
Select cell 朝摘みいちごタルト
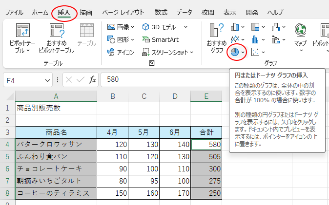56,181
